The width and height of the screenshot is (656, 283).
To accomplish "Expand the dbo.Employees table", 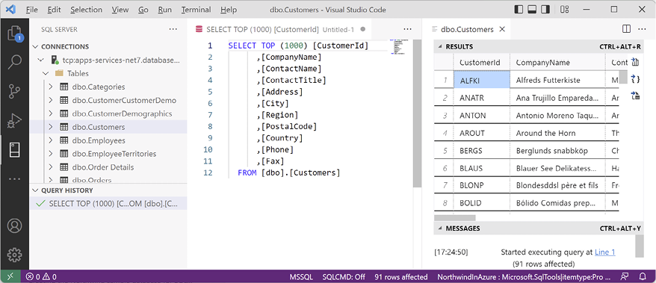I will coord(51,140).
